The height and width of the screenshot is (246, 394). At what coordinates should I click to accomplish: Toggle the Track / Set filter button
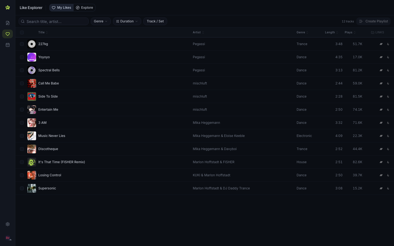point(155,21)
